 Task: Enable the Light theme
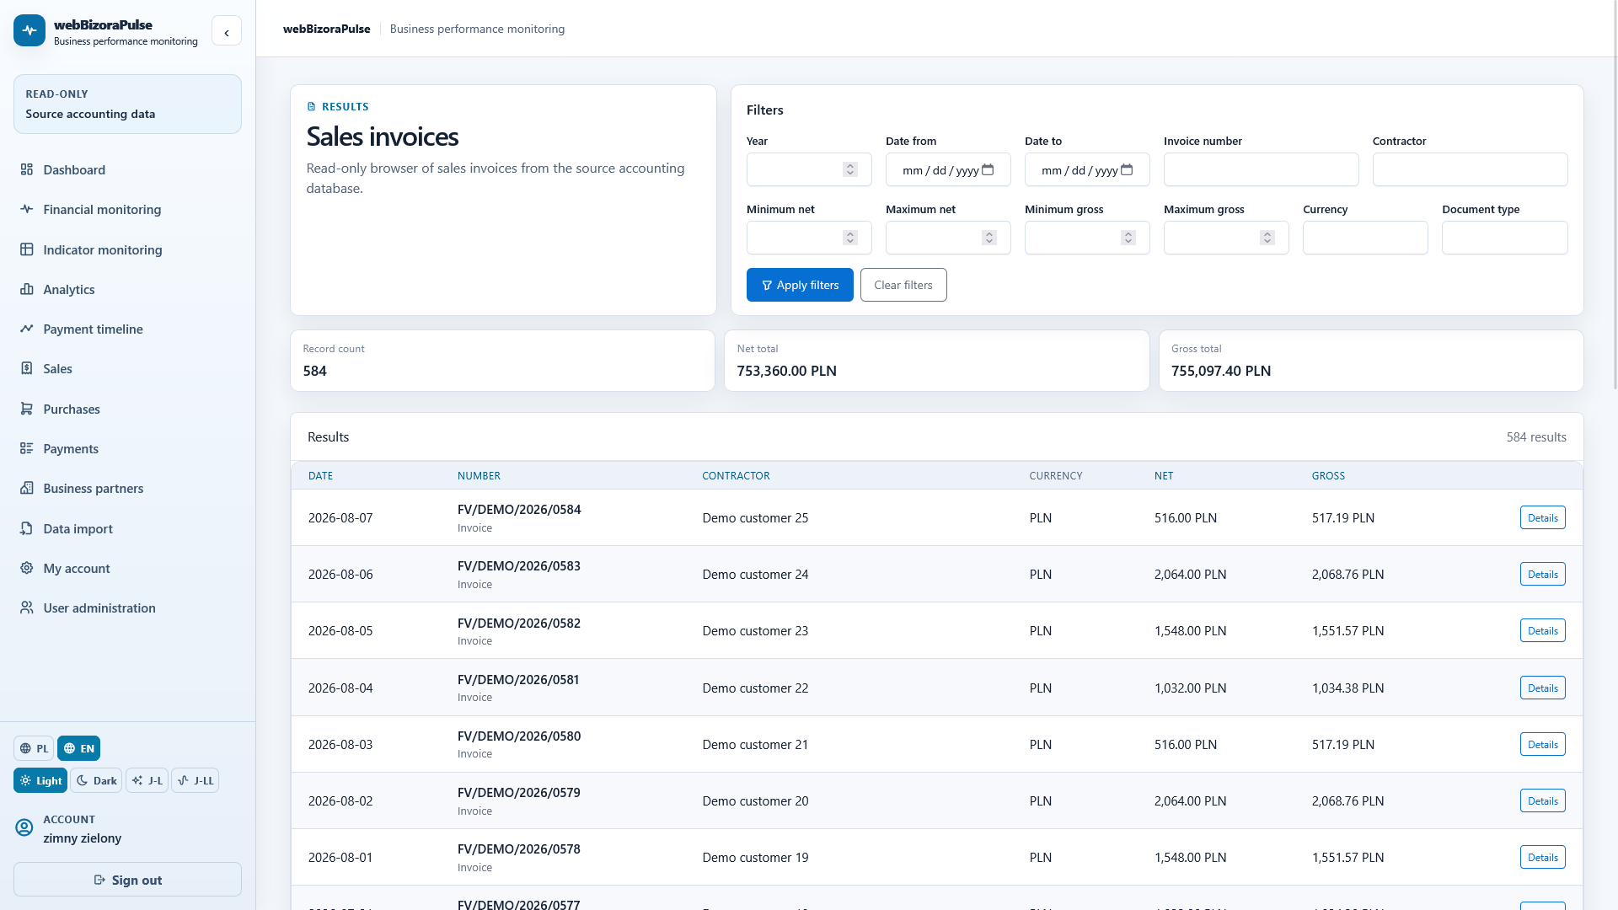point(40,780)
